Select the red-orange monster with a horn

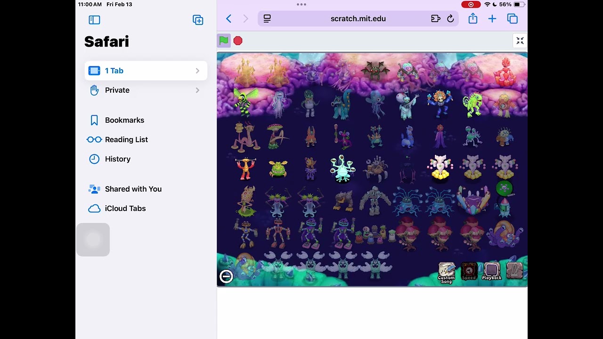tap(245, 169)
